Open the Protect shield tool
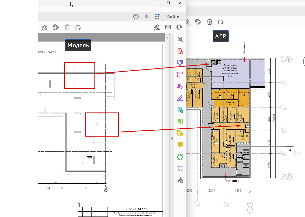Viewport: 305px width, 217px height. tap(180, 168)
